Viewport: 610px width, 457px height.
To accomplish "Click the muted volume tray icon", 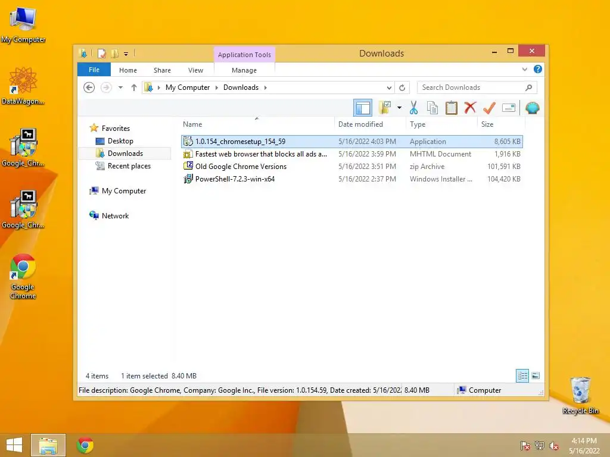I will click(553, 446).
